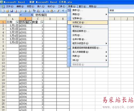
Task: Click the E-mail envelope icon
Action: (x=20, y=11)
